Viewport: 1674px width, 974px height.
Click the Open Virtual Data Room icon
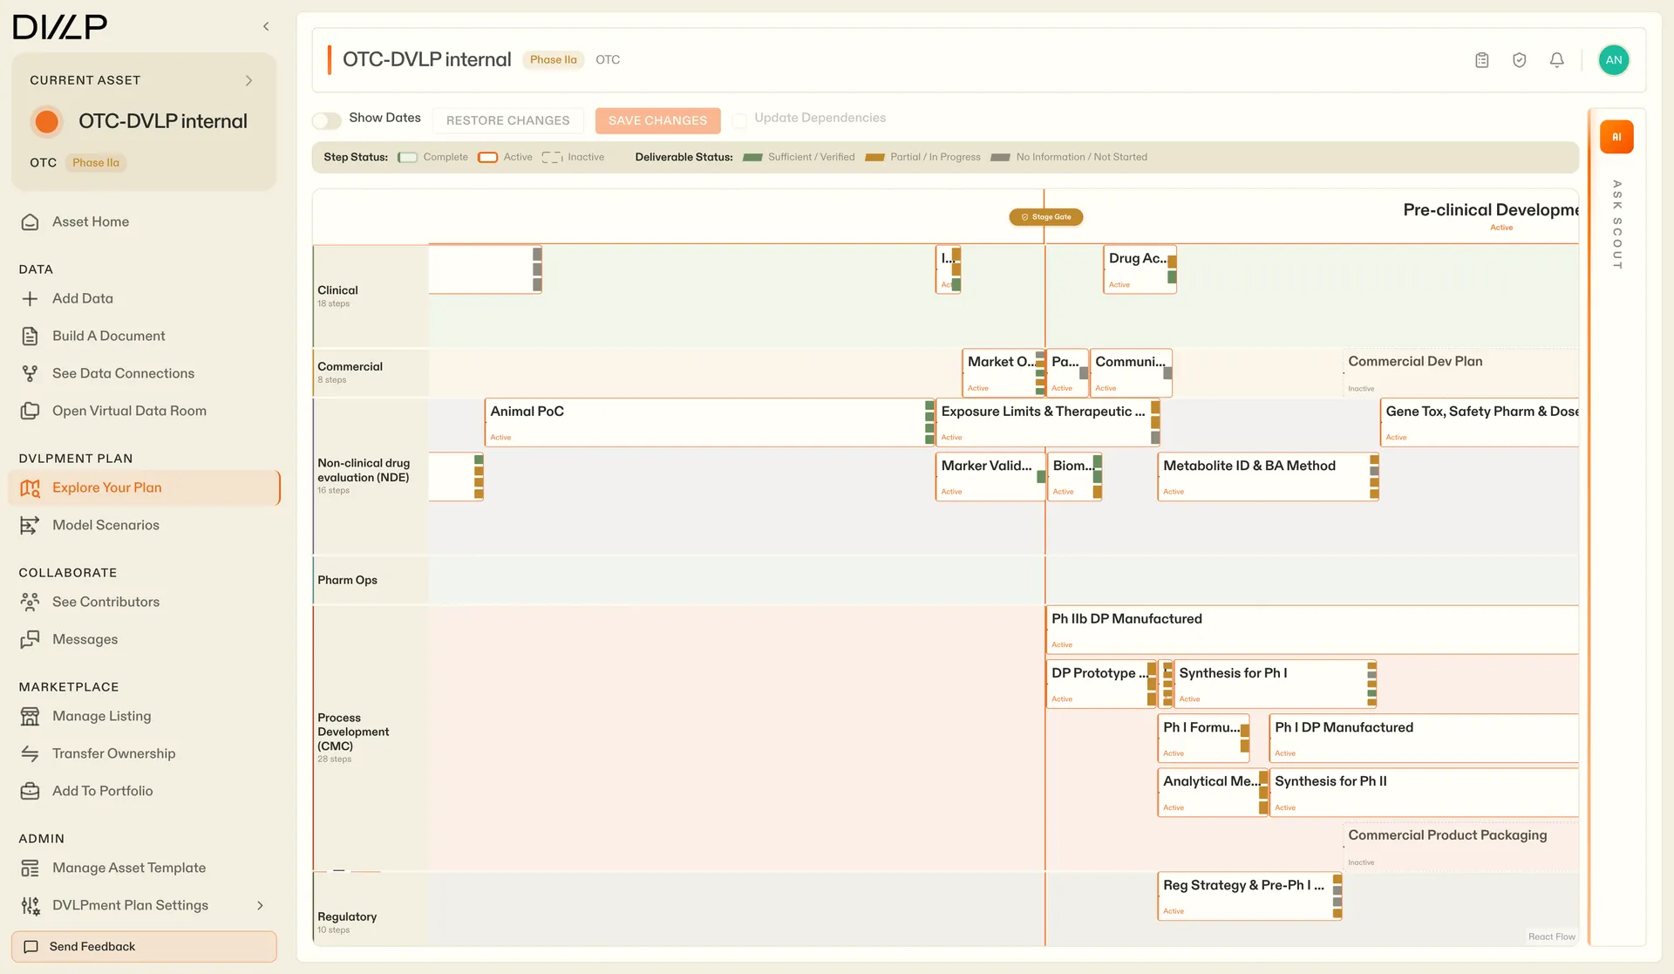click(x=30, y=412)
